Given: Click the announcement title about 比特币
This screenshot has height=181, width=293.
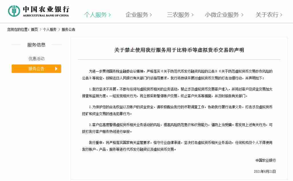Looking at the screenshot, I should [x=179, y=50].
